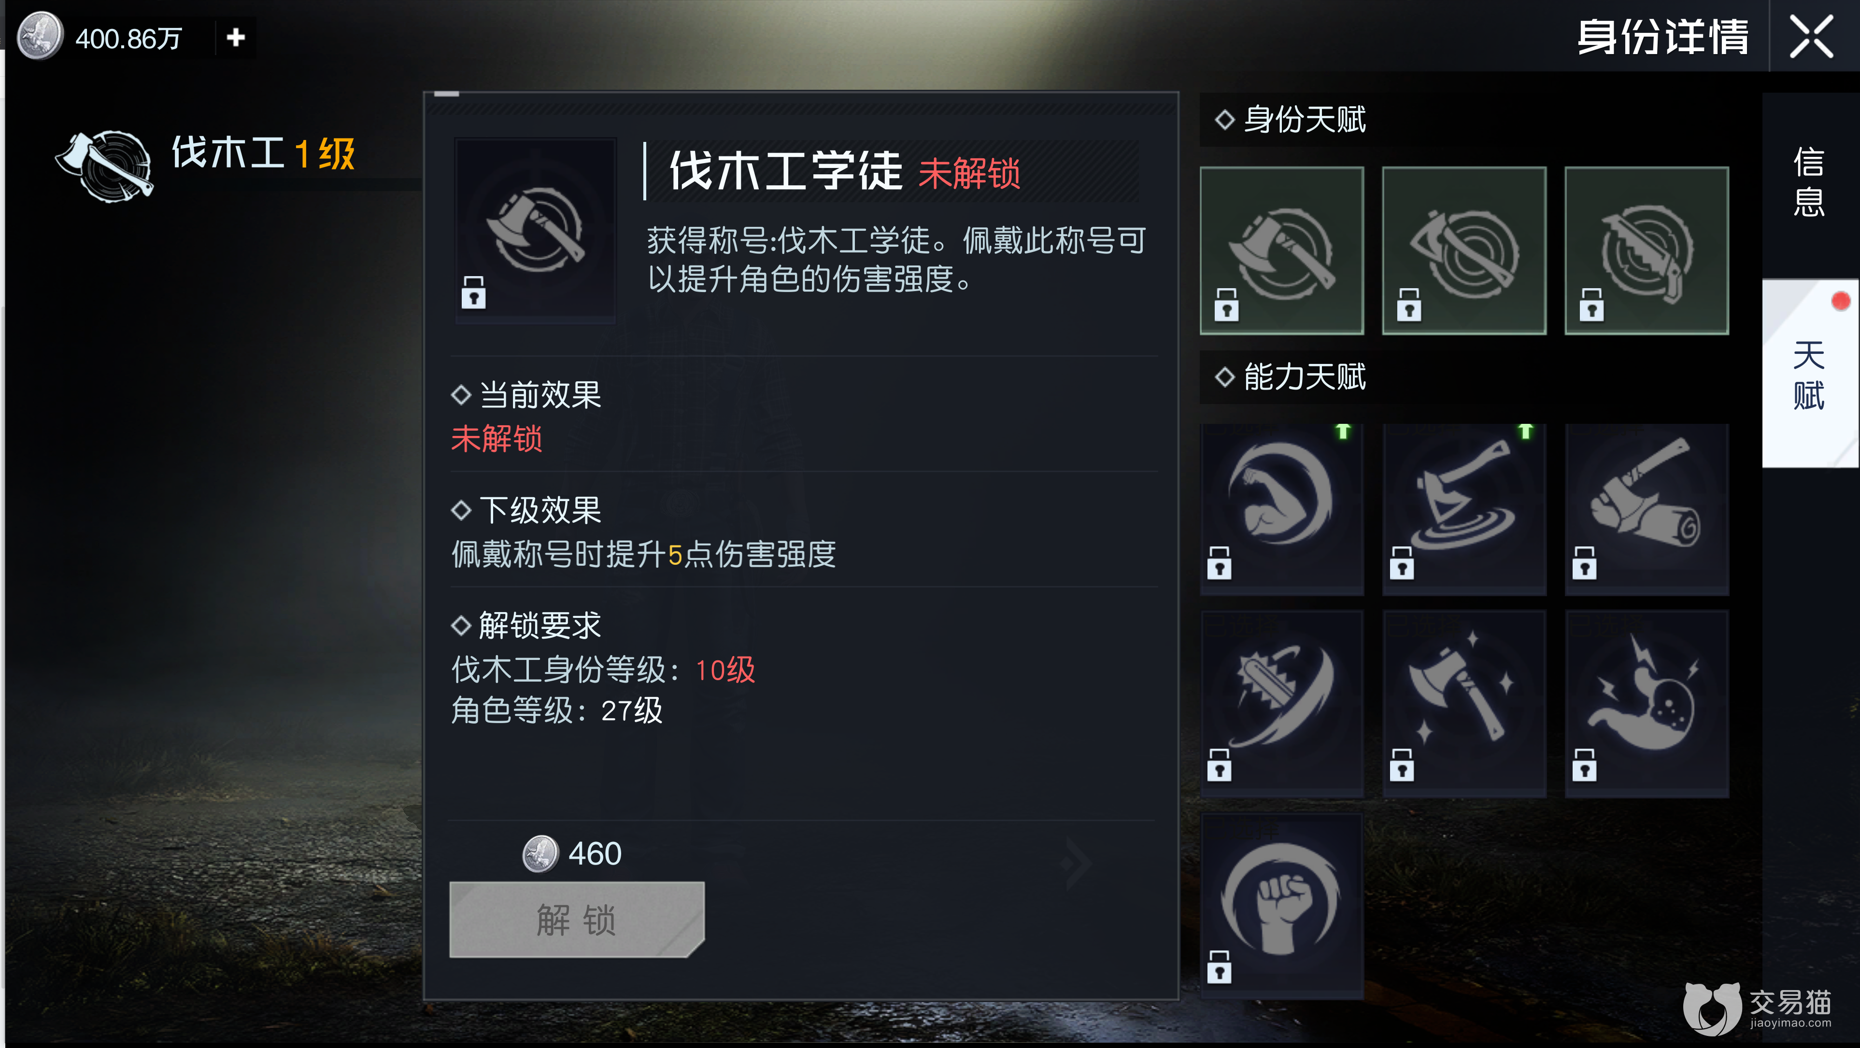
Task: Close the 身份详情 identity details screen
Action: click(1812, 36)
